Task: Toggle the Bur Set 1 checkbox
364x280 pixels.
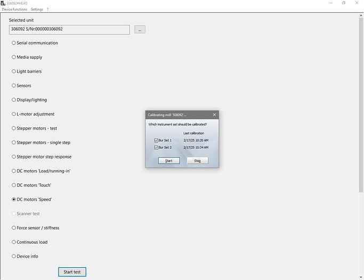Action: (156, 140)
